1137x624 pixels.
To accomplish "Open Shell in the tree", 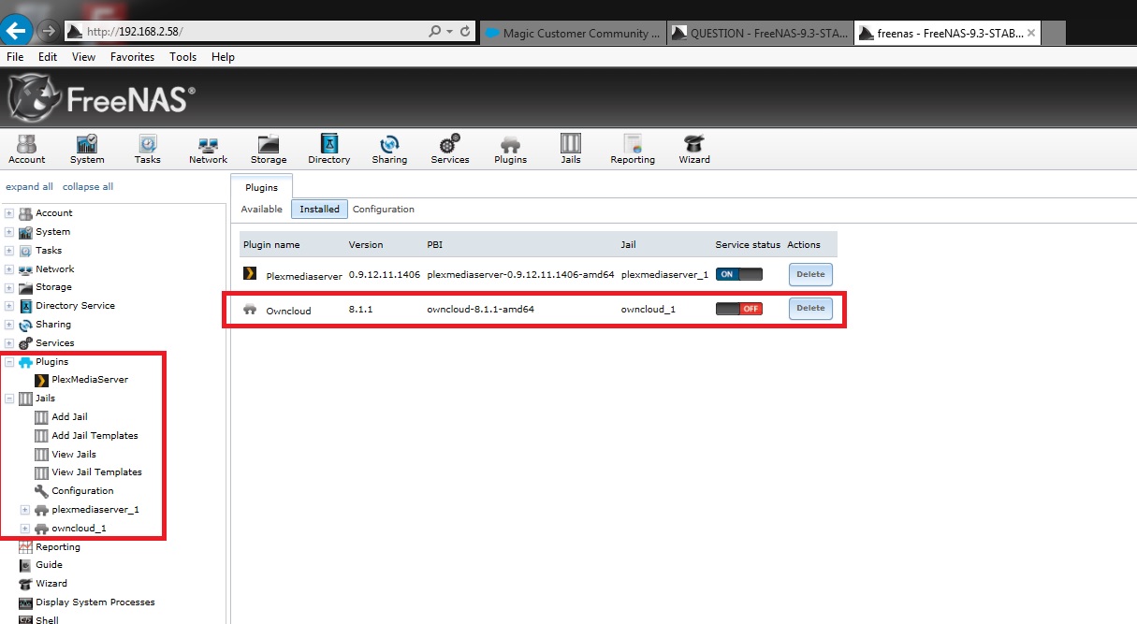I will coord(47,619).
